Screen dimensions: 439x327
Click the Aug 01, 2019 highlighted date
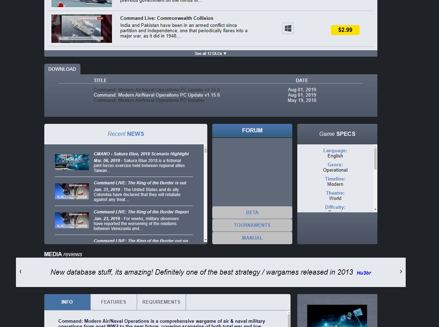(x=302, y=95)
